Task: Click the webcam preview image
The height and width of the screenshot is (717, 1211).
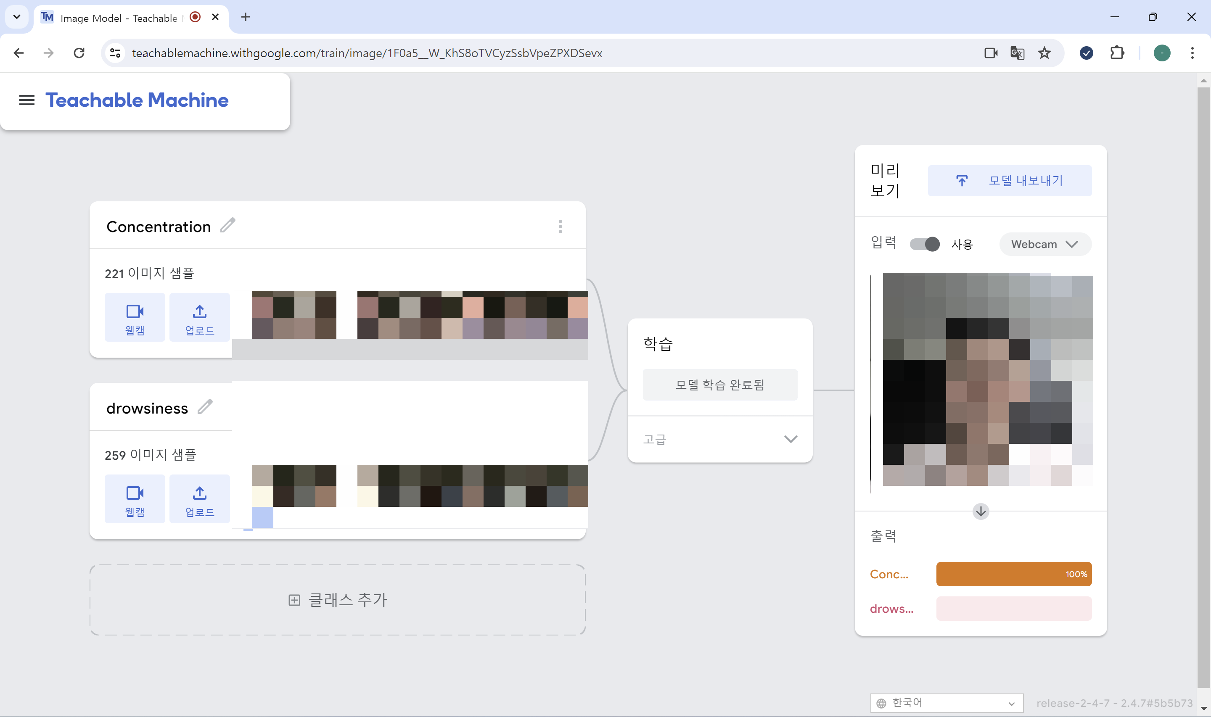Action: pyautogui.click(x=987, y=379)
